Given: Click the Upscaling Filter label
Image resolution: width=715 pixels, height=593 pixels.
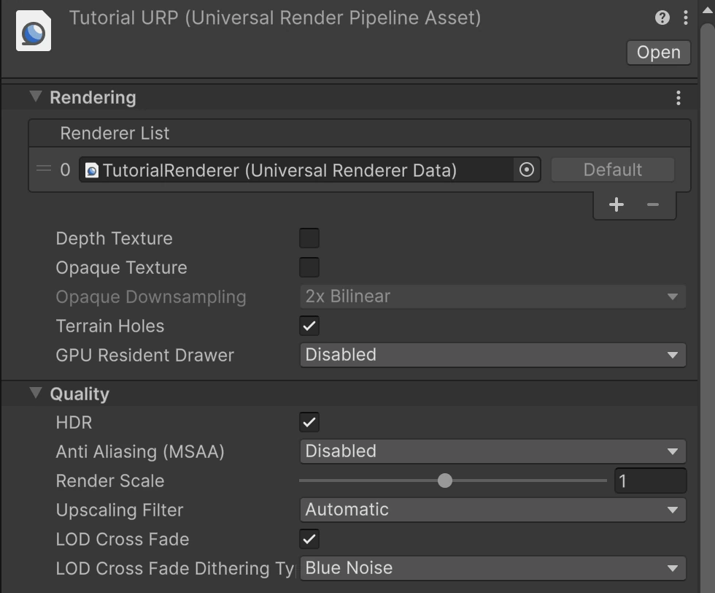Looking at the screenshot, I should [x=120, y=510].
